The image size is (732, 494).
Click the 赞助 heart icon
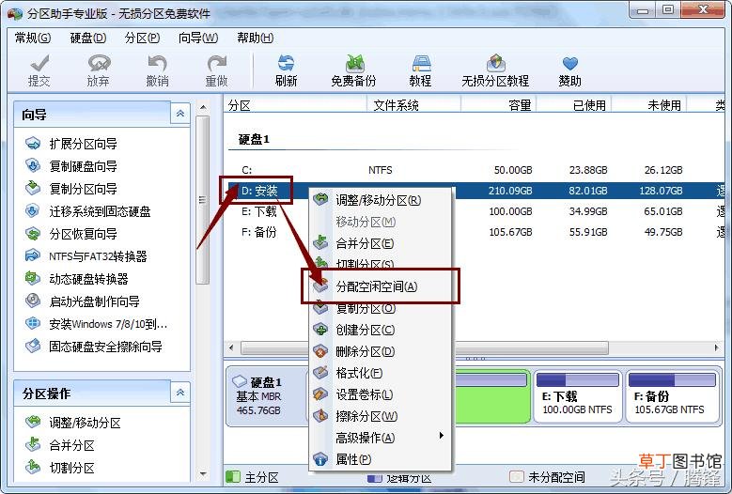tap(570, 64)
